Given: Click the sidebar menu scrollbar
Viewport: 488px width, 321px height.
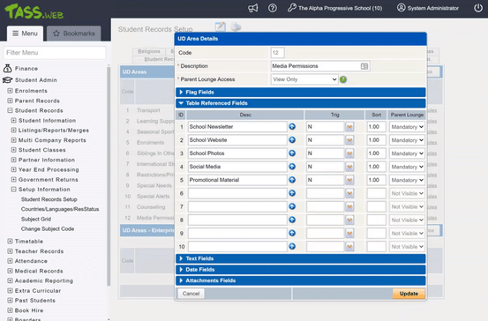Looking at the screenshot, I should (x=109, y=176).
